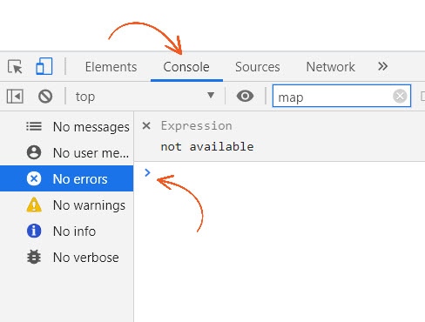The height and width of the screenshot is (322, 425).
Task: Toggle the device toolbar icon
Action: click(44, 66)
